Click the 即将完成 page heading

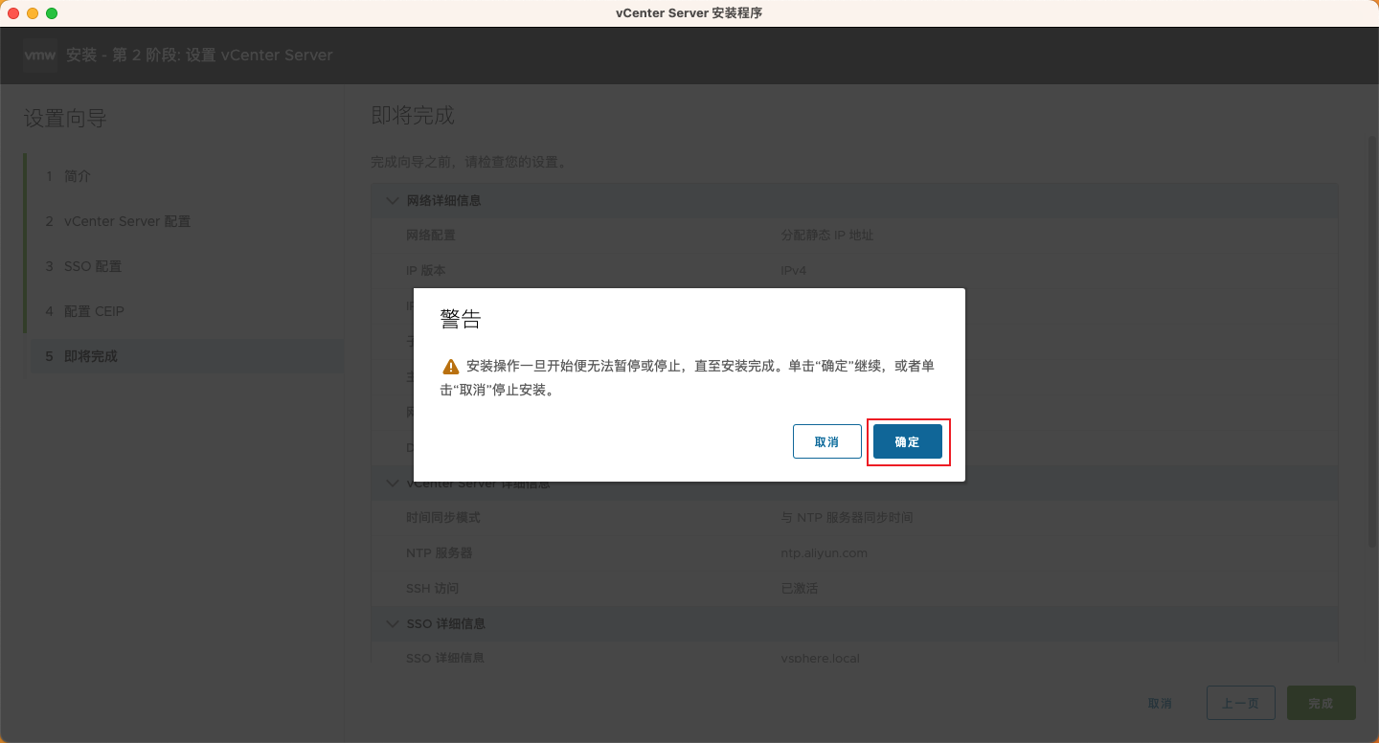point(413,116)
